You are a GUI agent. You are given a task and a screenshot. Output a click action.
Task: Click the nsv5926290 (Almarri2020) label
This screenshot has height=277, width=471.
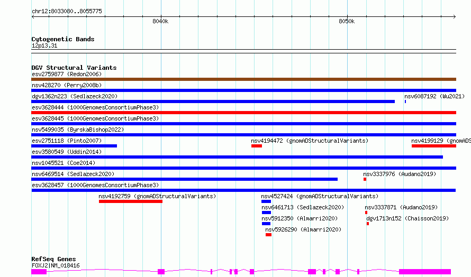[x=303, y=229]
